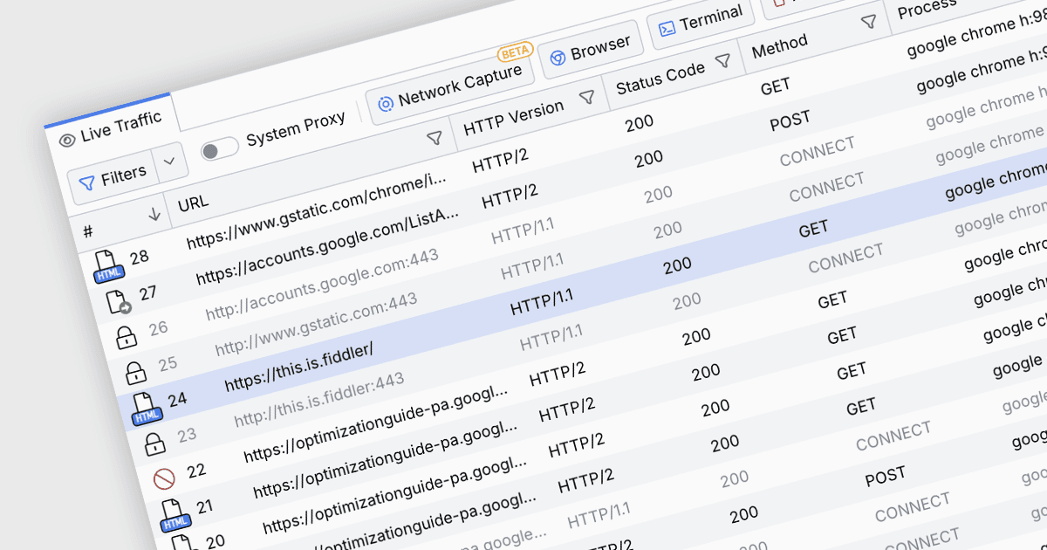Image resolution: width=1047 pixels, height=550 pixels.
Task: Click the sort arrow in the # column
Action: 154,214
